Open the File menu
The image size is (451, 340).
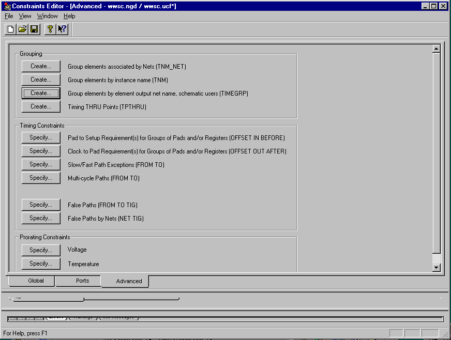coord(9,16)
